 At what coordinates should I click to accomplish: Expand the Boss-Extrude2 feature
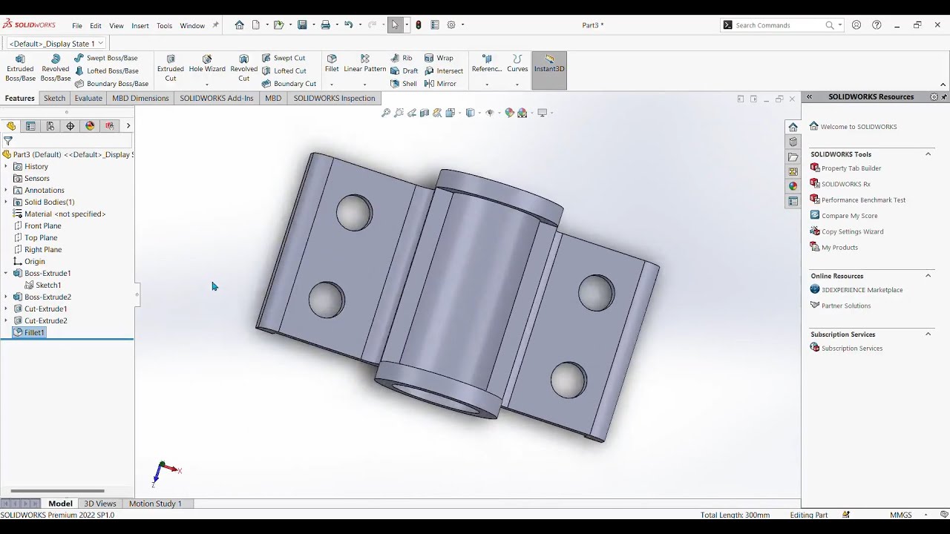[6, 297]
